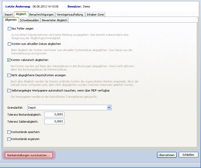Open the Benachrichtigungen tab
This screenshot has width=201, height=168.
pyautogui.click(x=41, y=15)
